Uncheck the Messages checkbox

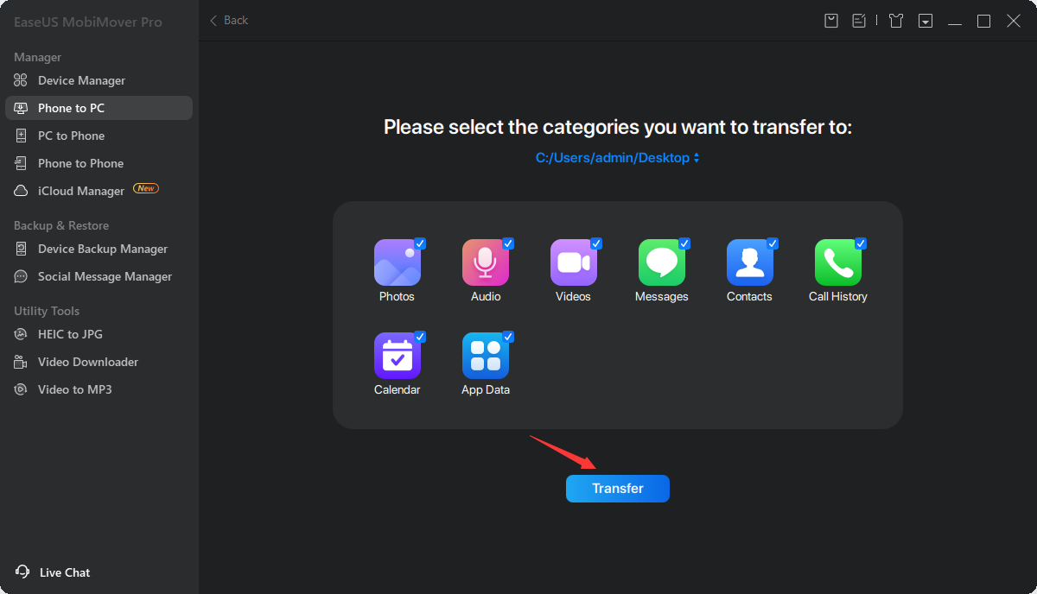click(684, 243)
